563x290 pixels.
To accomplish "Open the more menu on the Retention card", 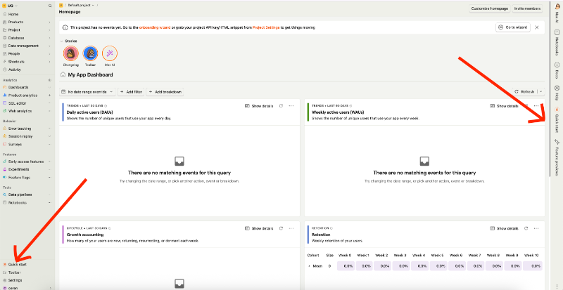I will [x=536, y=228].
